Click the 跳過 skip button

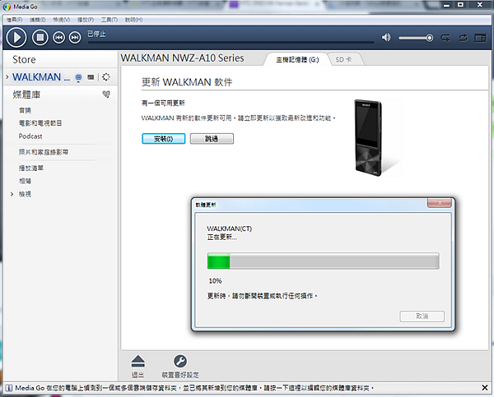[x=212, y=139]
